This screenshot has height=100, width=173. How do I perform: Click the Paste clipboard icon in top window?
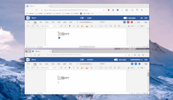[32, 26]
